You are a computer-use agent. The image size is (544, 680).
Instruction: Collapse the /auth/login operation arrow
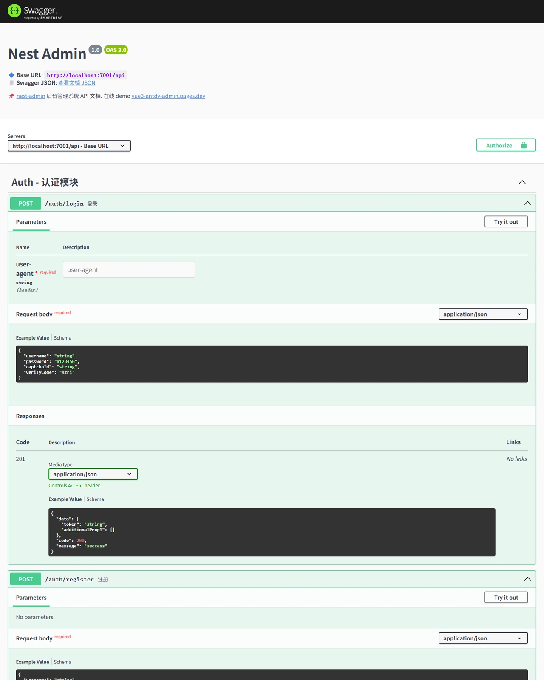[x=527, y=203]
